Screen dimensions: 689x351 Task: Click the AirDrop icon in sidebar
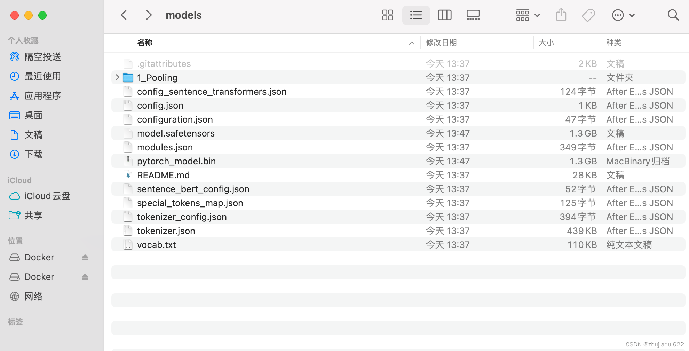(x=15, y=56)
